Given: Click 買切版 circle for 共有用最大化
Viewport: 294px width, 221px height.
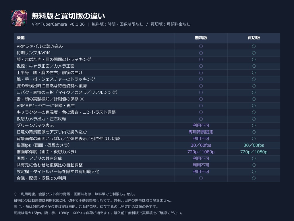Looking at the screenshot, I should 254,172.
